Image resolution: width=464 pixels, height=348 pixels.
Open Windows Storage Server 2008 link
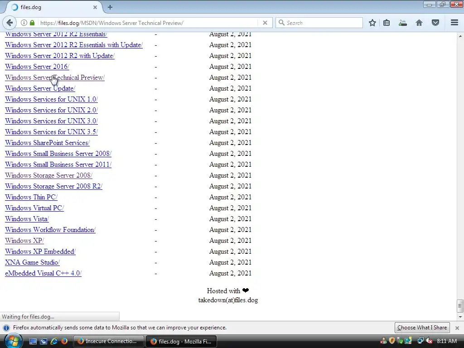pyautogui.click(x=48, y=175)
